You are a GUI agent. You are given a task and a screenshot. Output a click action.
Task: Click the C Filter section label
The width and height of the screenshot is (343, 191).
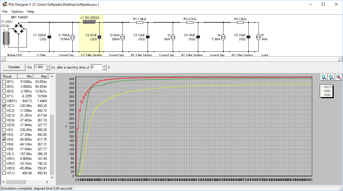[x=42, y=55]
